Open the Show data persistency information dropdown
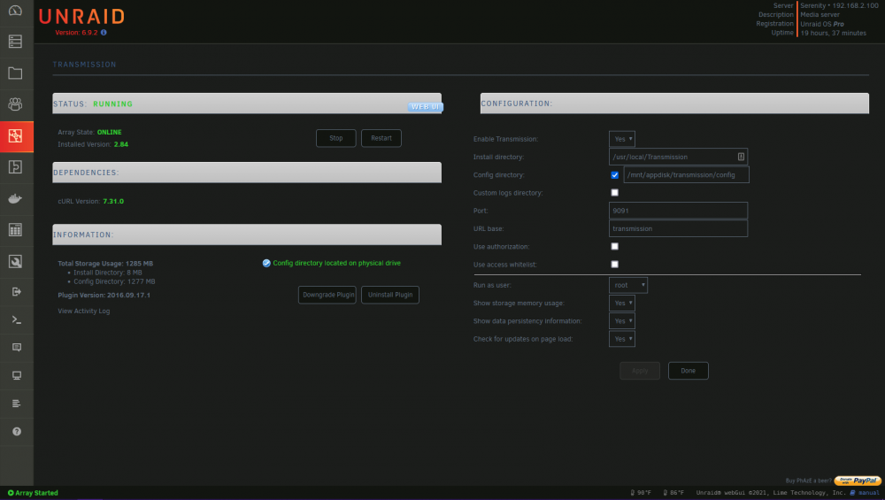Screen dimensions: 885x500 [x=622, y=321]
